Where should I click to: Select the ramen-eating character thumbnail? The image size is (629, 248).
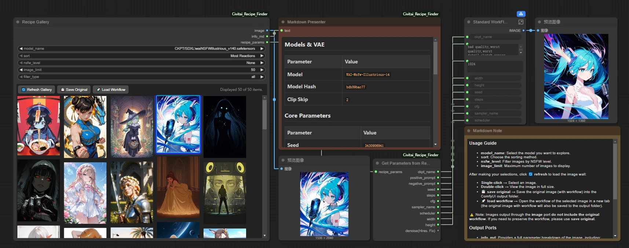pyautogui.click(x=39, y=126)
